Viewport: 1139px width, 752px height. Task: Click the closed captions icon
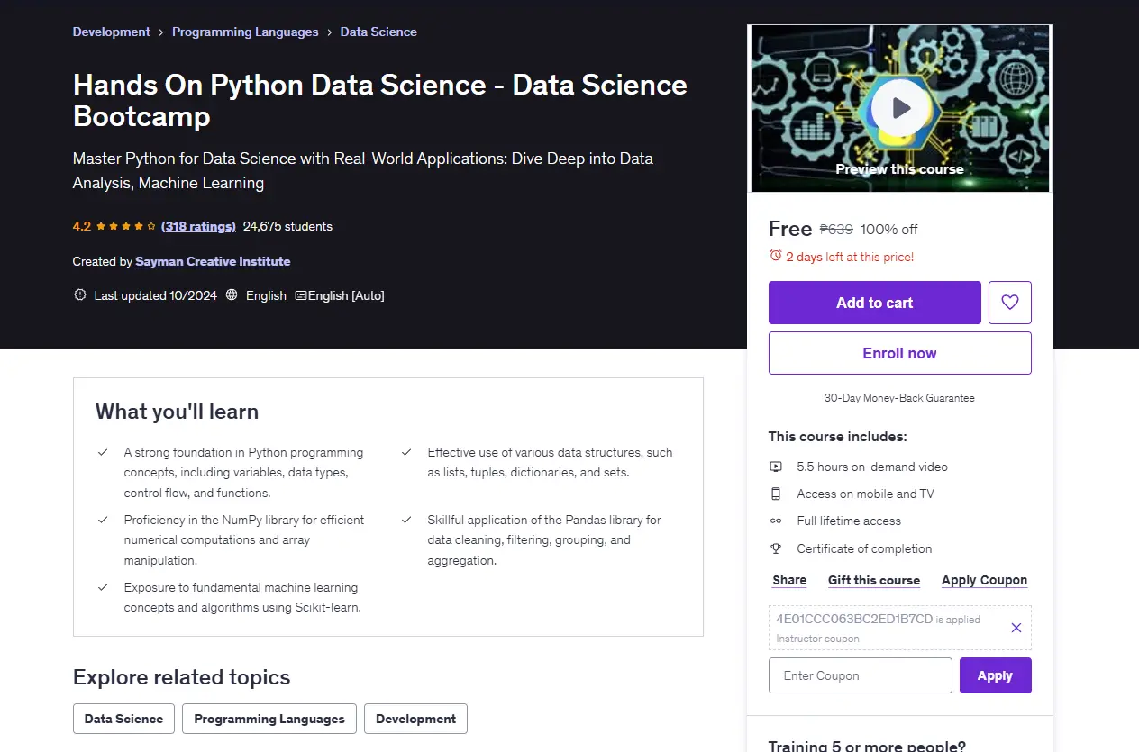[x=301, y=295]
